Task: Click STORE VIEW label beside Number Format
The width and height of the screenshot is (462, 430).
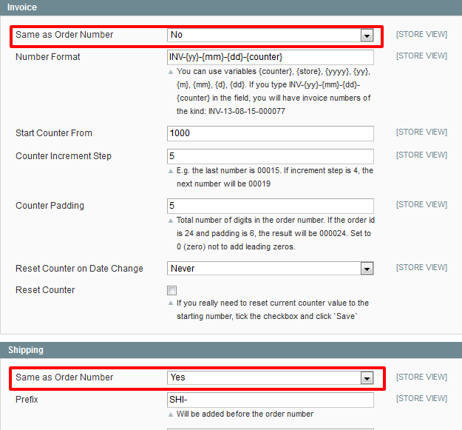Action: (x=421, y=56)
